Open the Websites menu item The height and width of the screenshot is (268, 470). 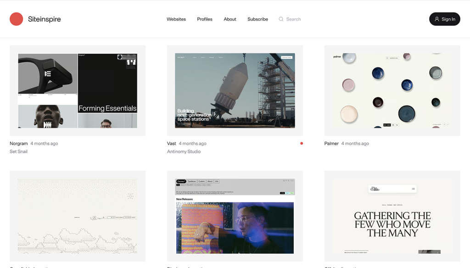pos(176,19)
